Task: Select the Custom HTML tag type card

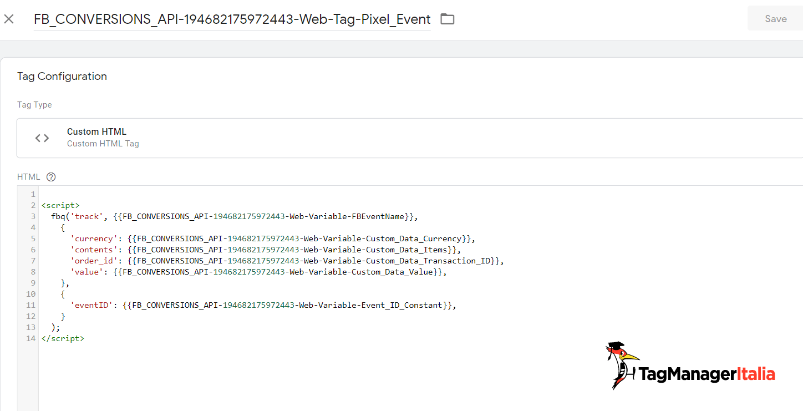Action: [410, 138]
